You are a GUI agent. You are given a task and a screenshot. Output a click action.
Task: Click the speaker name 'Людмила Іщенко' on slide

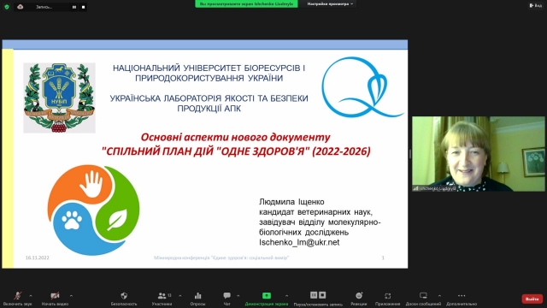point(291,202)
